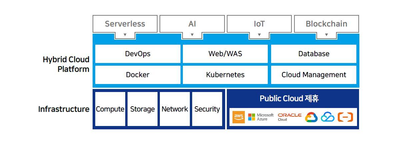
Task: Click the Kubernetes block
Action: [225, 75]
